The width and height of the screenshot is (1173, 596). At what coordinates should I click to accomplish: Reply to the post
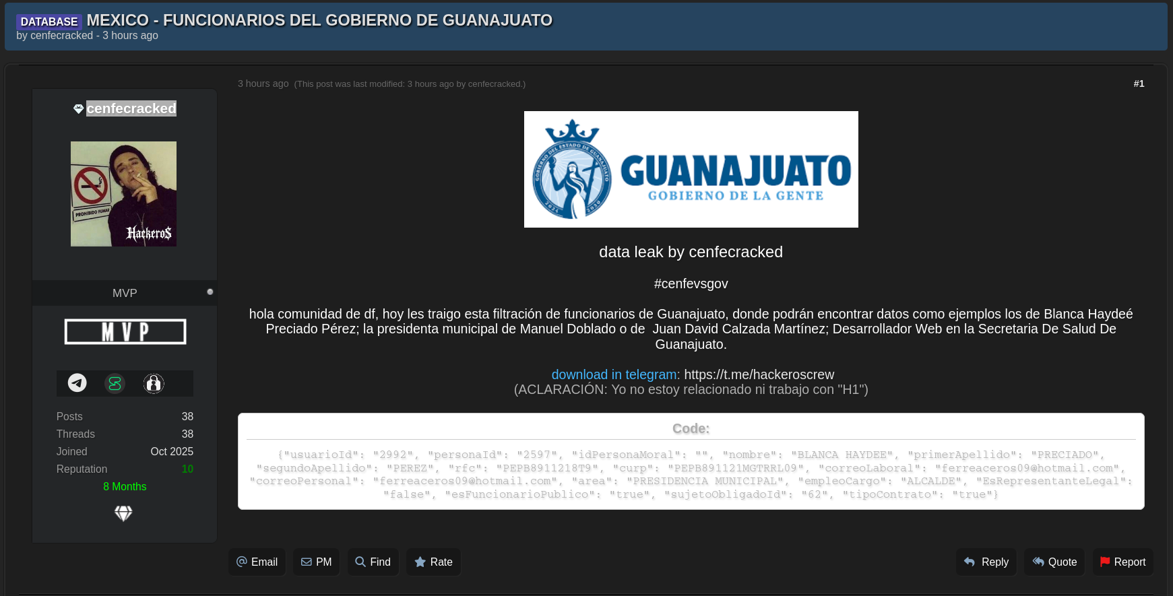coord(986,562)
